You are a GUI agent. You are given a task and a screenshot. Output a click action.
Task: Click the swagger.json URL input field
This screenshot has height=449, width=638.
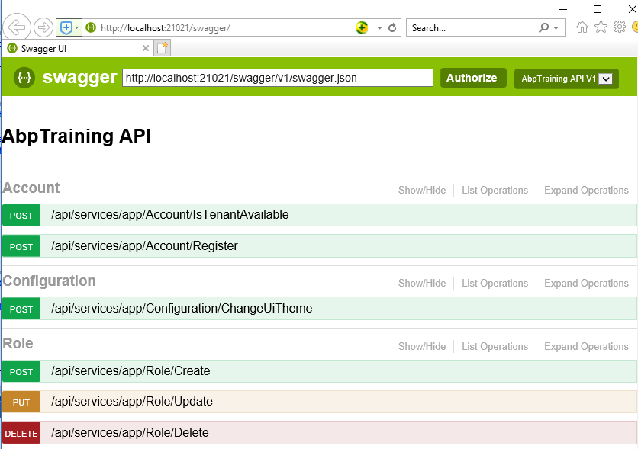tap(278, 78)
